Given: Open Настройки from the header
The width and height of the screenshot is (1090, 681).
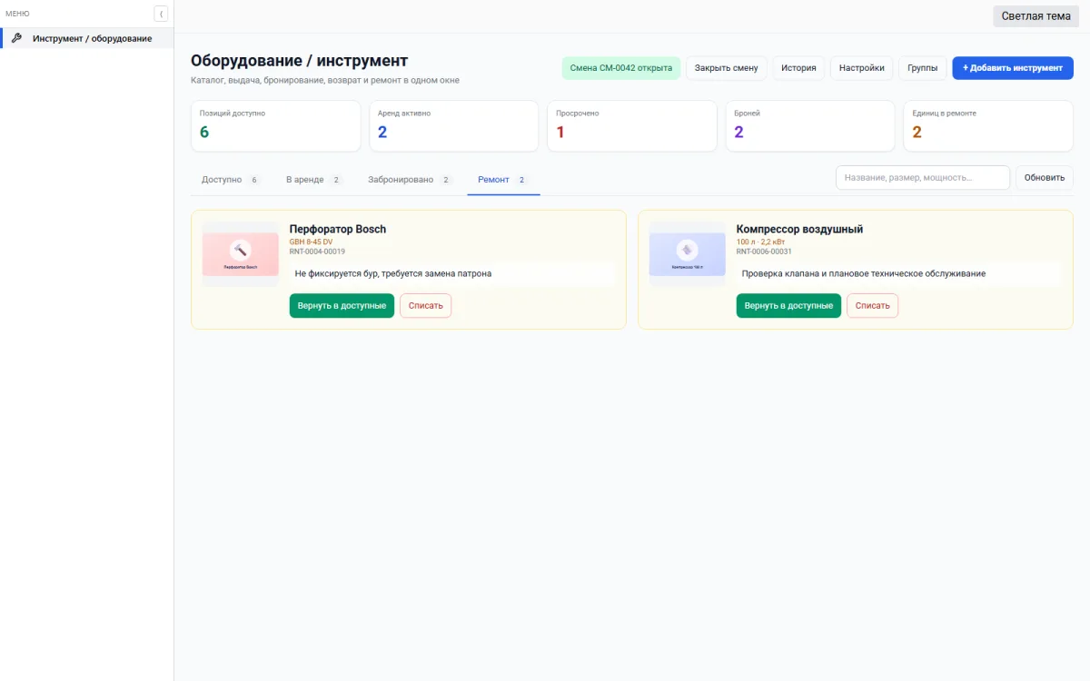Looking at the screenshot, I should pos(861,68).
